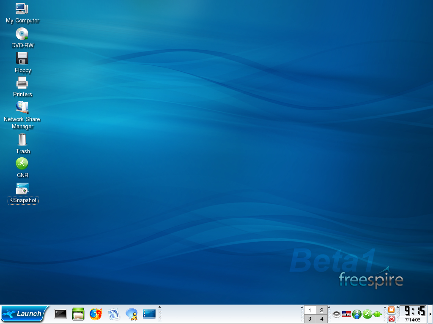Launch the Firefox web browser
The height and width of the screenshot is (324, 433).
click(x=96, y=314)
